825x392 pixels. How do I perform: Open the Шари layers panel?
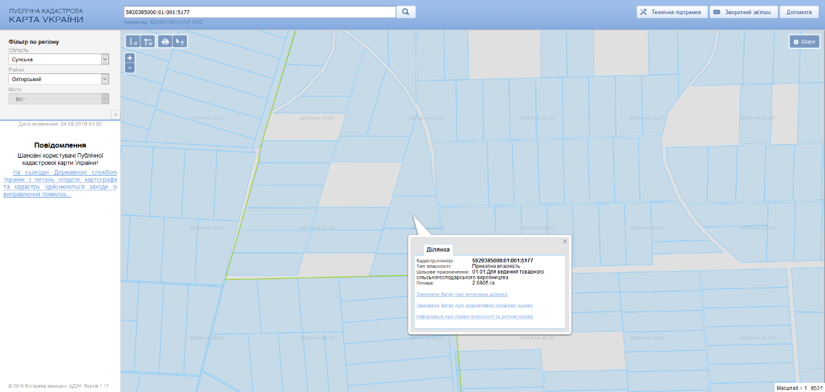coord(804,41)
